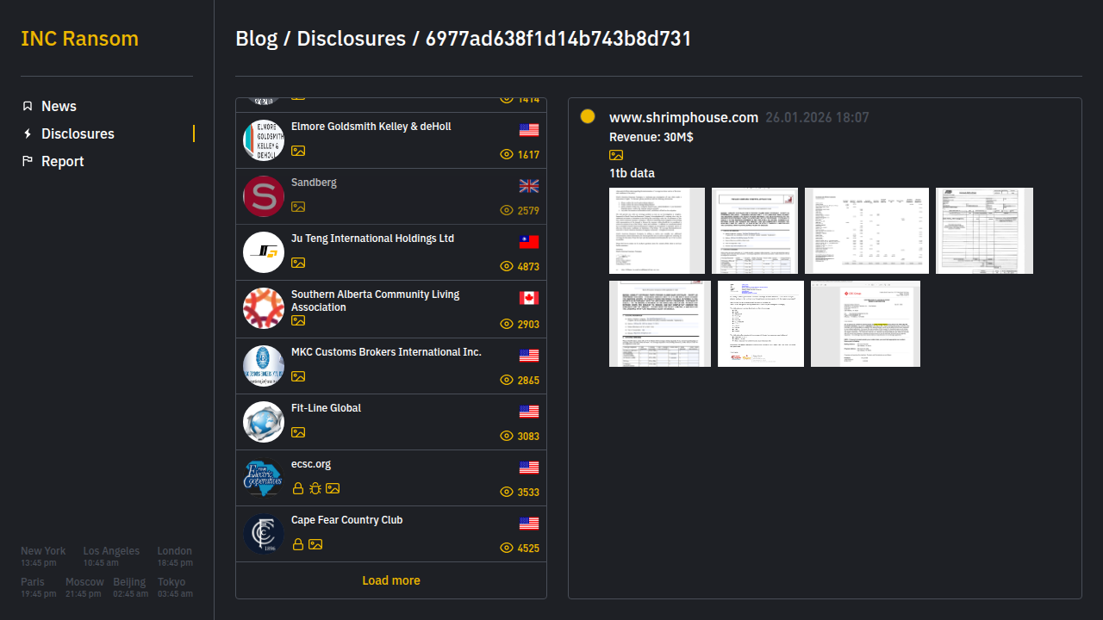Click the red S logo for Sandberg

(264, 196)
